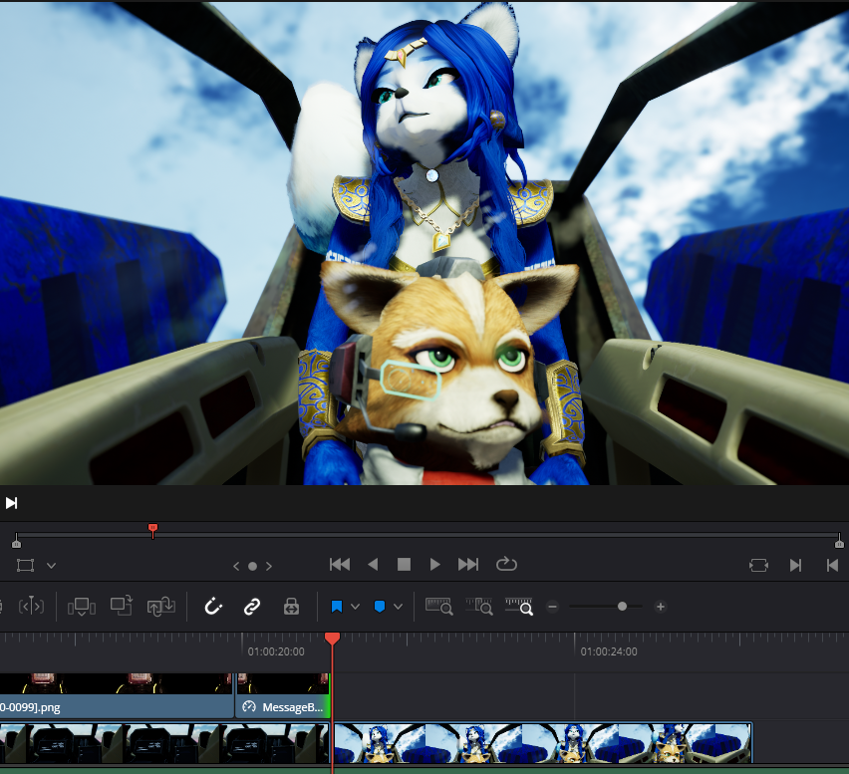Play timeline in reverse
The height and width of the screenshot is (774, 849).
[x=373, y=565]
